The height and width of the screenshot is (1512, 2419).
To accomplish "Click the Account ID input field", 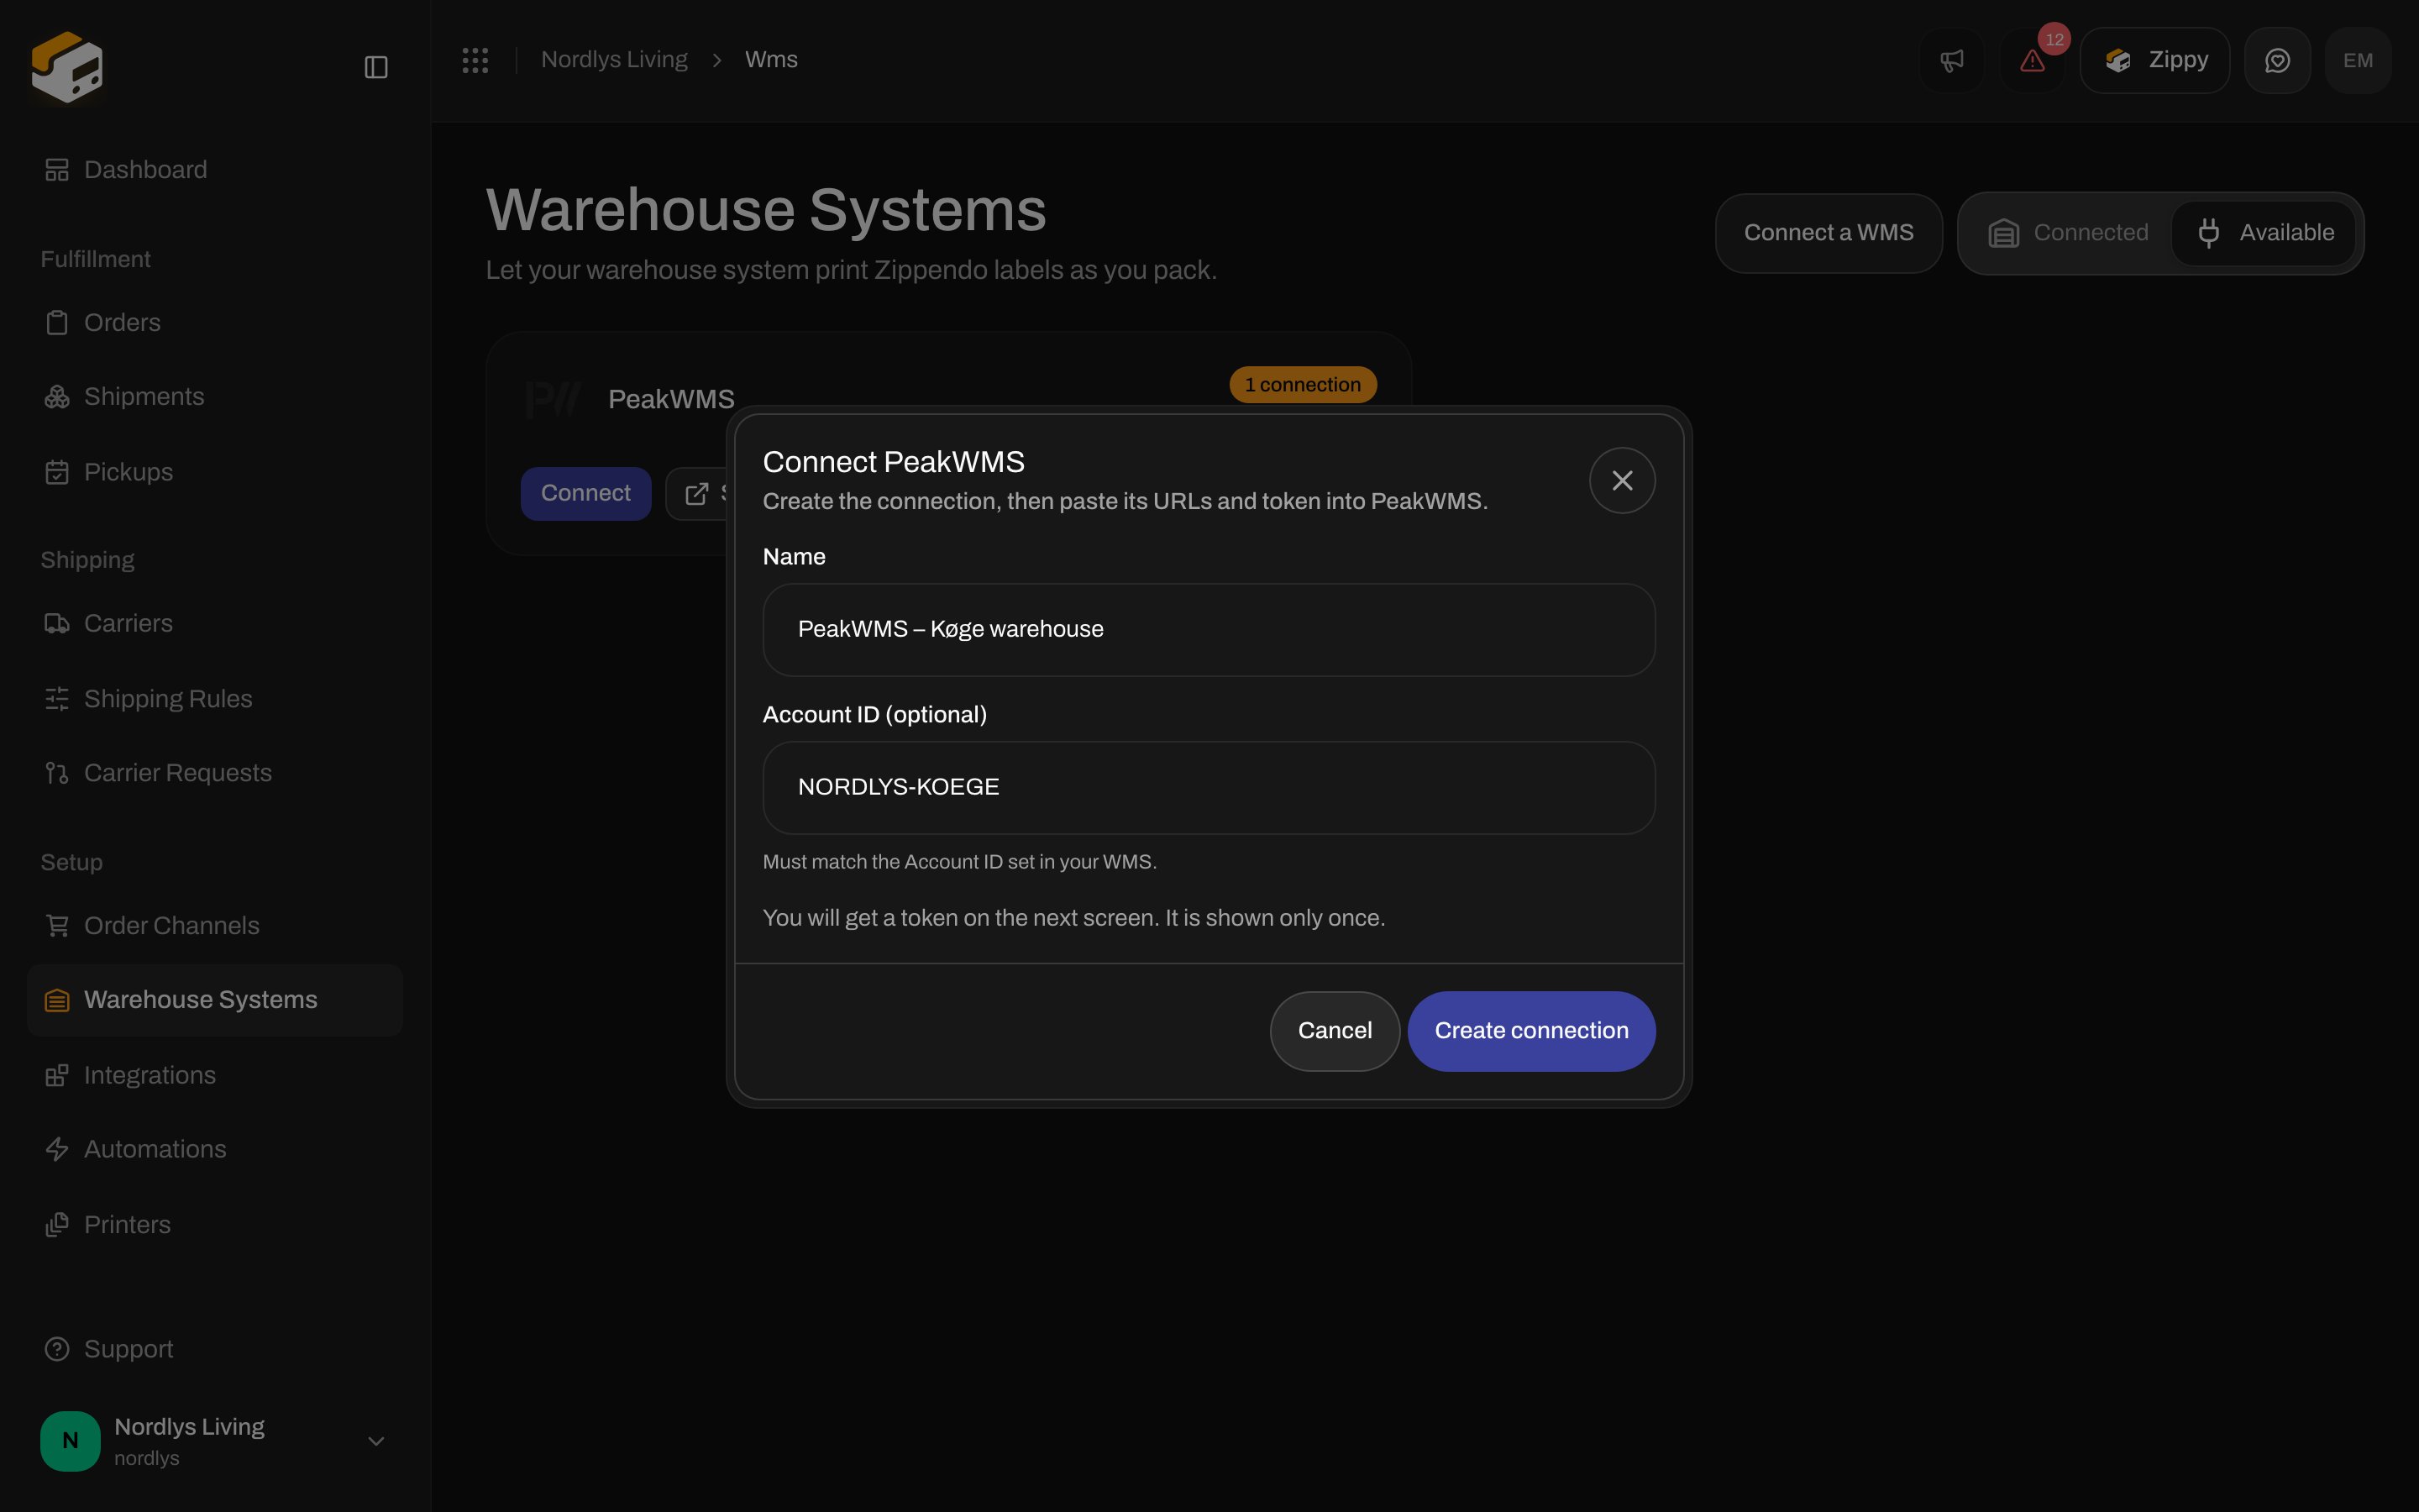I will click(x=1209, y=788).
